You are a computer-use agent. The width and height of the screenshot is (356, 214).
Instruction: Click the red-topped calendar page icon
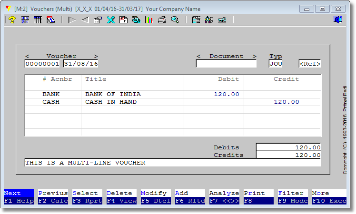pyautogui.click(x=50, y=20)
